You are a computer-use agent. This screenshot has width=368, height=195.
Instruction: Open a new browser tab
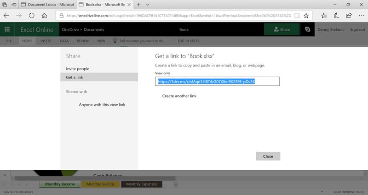[138, 5]
